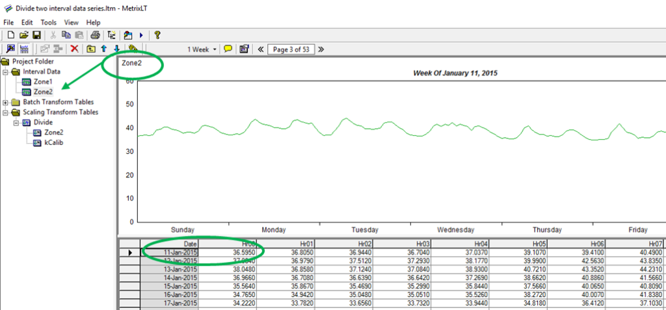Screen dimensions: 666x310
Task: Go to previous page with double-left arrow
Action: pos(261,49)
